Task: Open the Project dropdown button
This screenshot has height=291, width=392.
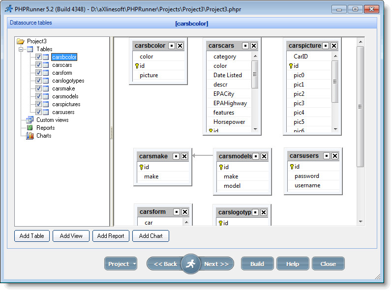Action: (121, 264)
